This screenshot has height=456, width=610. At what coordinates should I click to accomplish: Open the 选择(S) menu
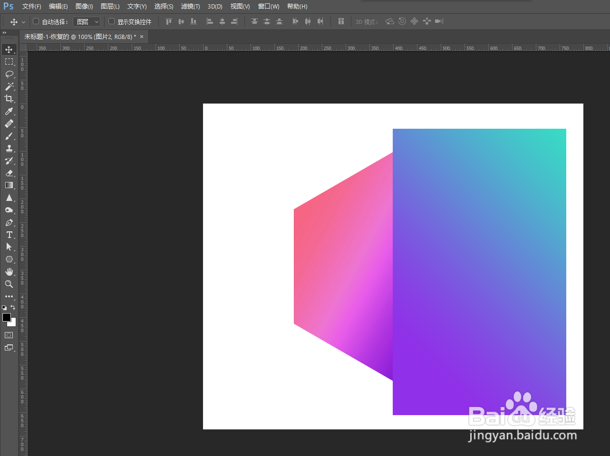(164, 7)
